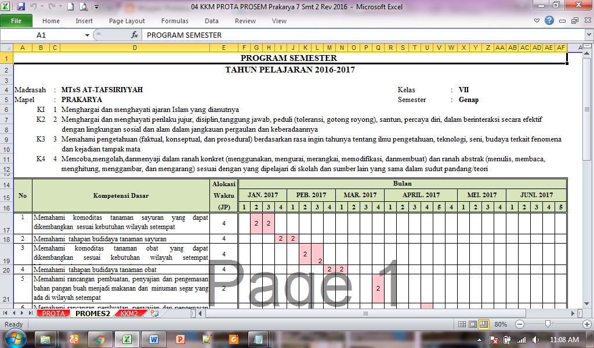Click the zoom slider handle
The height and width of the screenshot is (348, 594).
(548, 324)
